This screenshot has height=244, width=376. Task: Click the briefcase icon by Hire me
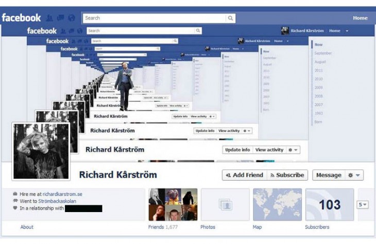[x=15, y=194]
